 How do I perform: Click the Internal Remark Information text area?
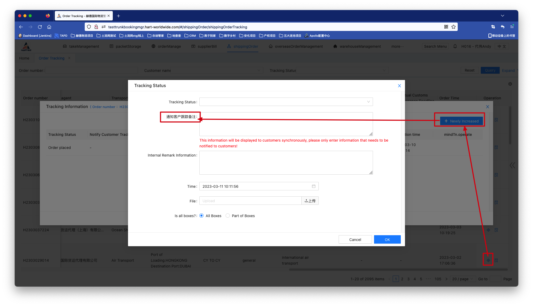[286, 163]
